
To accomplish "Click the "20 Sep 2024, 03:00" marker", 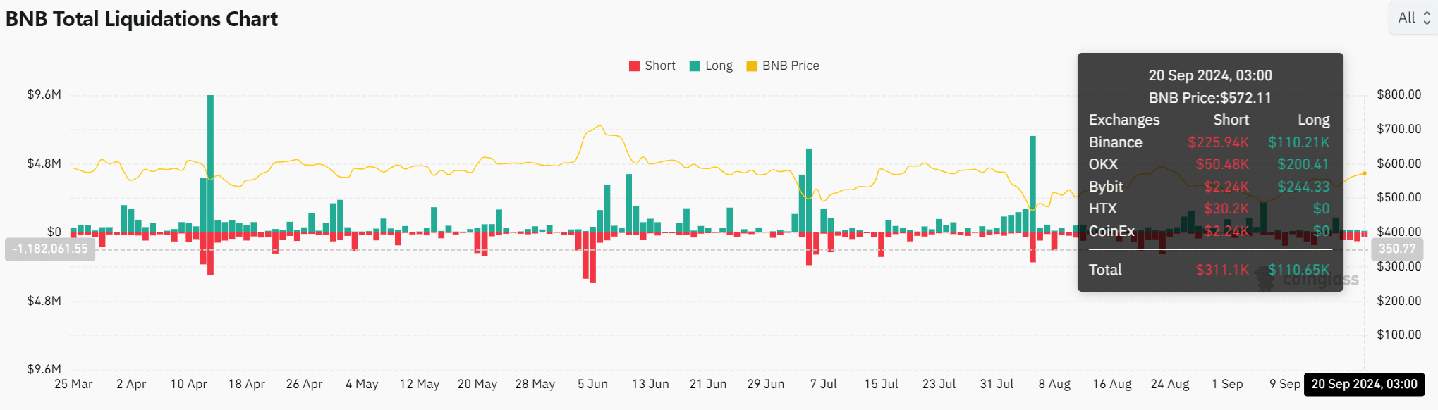I will tap(1365, 385).
